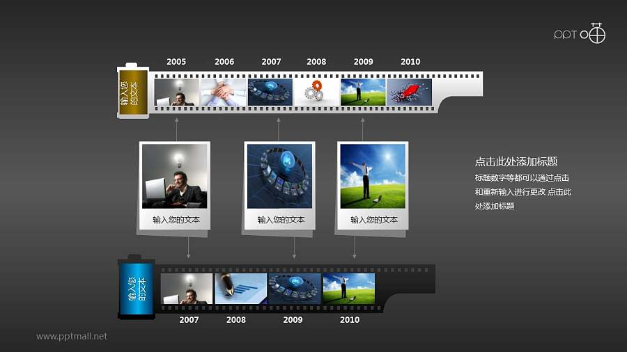627x352 pixels.
Task: Select the large polaroid of man in field
Action: [373, 176]
